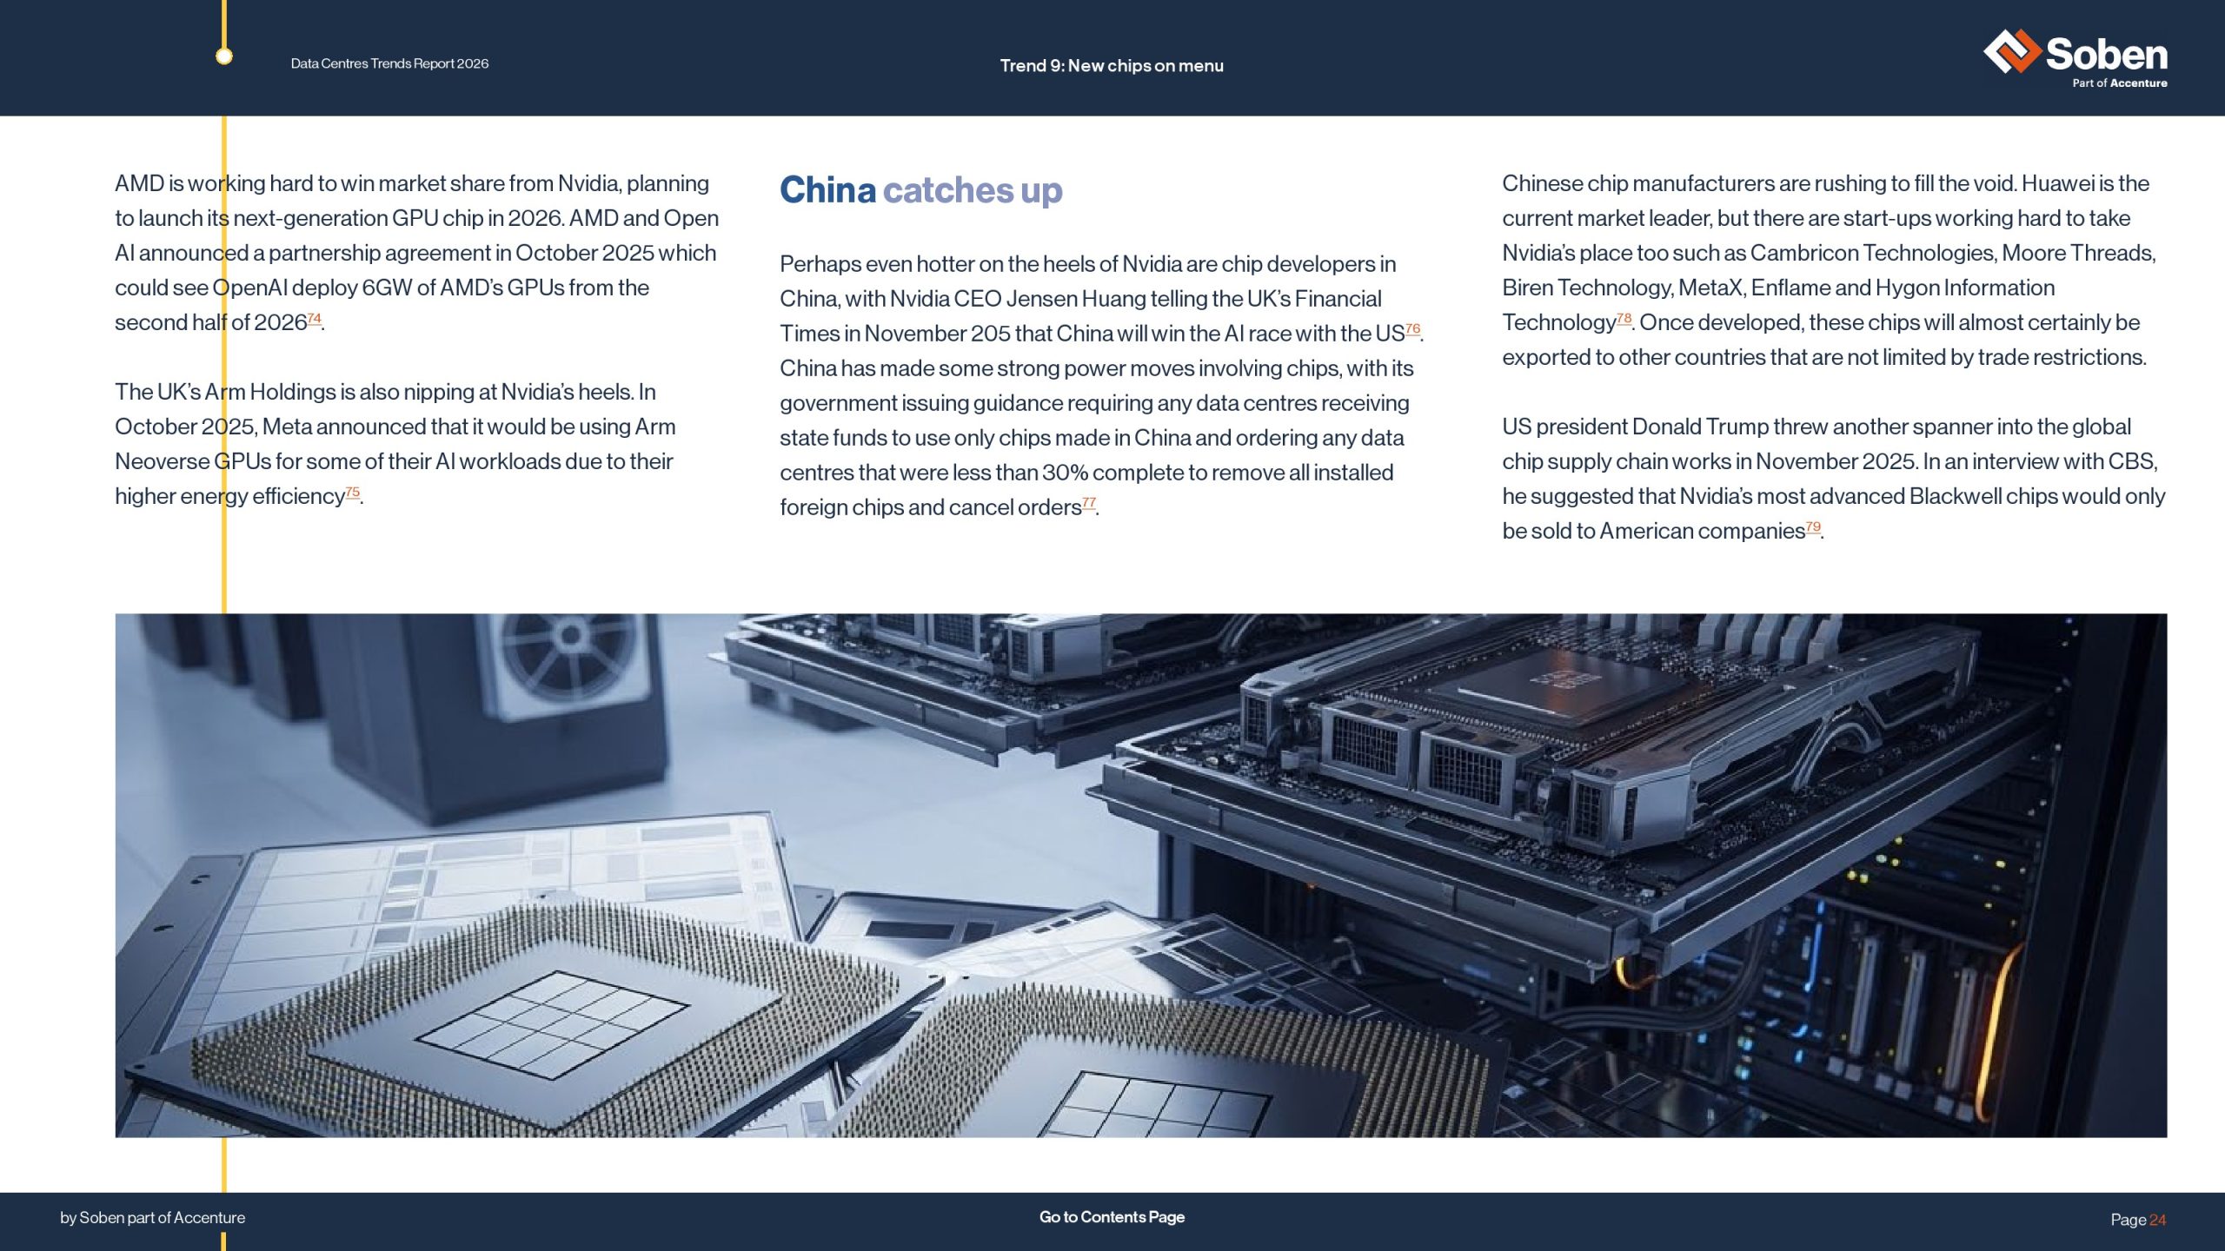This screenshot has width=2225, height=1251.
Task: Click the 'China catches up' heading
Action: pyautogui.click(x=920, y=190)
